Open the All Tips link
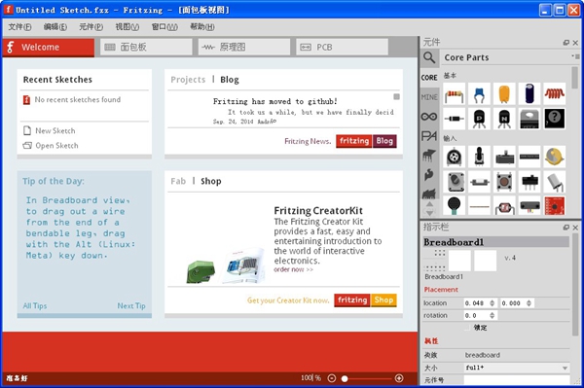The height and width of the screenshot is (388, 584). point(35,305)
